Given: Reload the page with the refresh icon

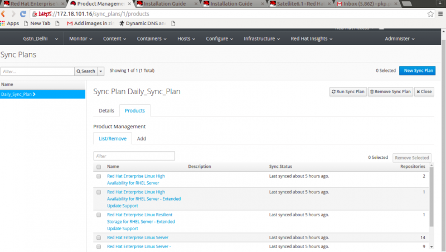Looking at the screenshot, I should pyautogui.click(x=23, y=13).
